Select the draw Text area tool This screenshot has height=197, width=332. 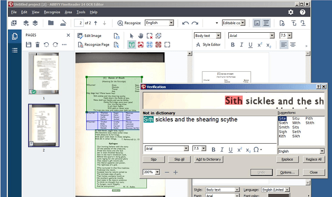pos(132,45)
